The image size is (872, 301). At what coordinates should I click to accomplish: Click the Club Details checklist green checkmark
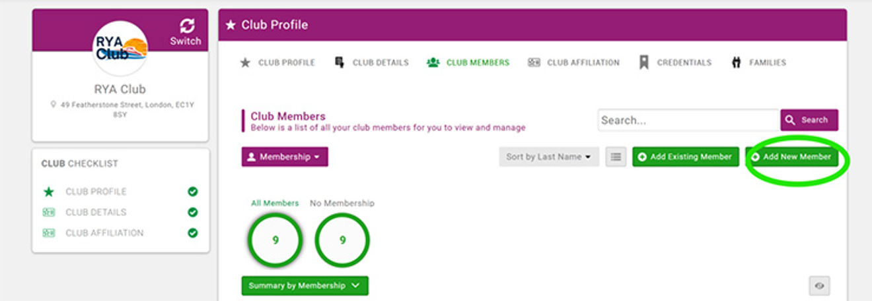coord(192,212)
